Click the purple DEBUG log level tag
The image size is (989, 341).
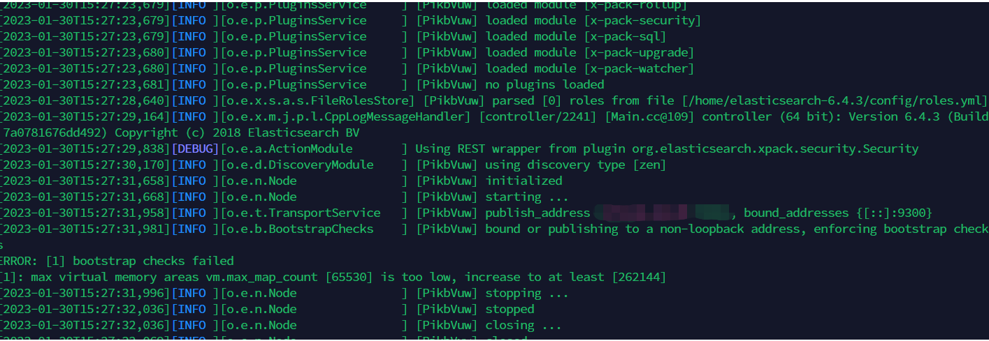pos(195,149)
